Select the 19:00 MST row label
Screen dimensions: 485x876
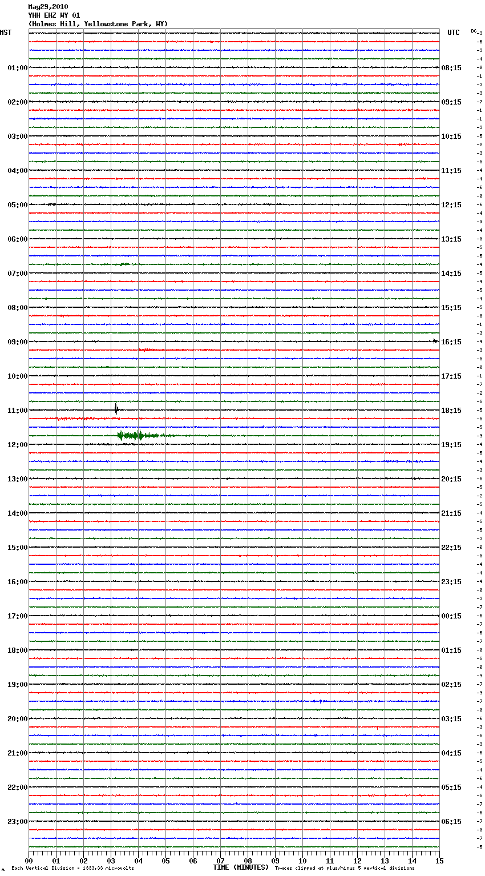pos(18,685)
